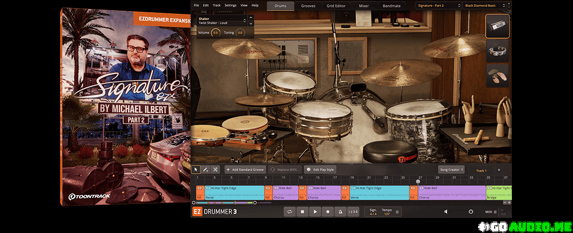Adjust the Tuning knob

[240, 32]
